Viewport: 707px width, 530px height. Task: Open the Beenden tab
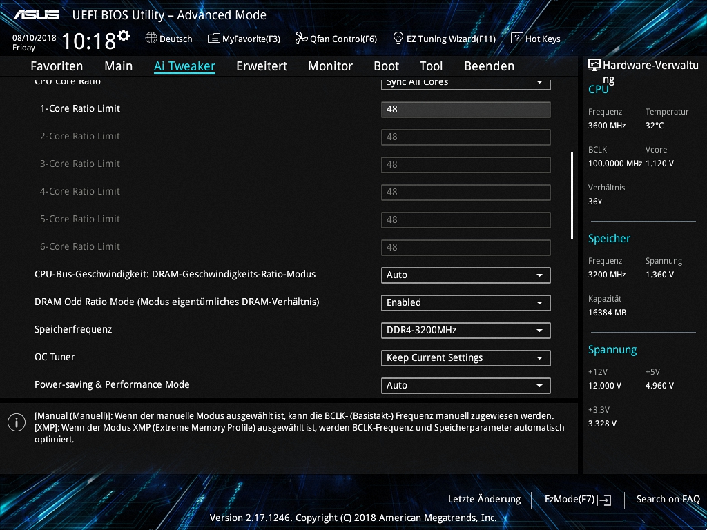point(490,66)
